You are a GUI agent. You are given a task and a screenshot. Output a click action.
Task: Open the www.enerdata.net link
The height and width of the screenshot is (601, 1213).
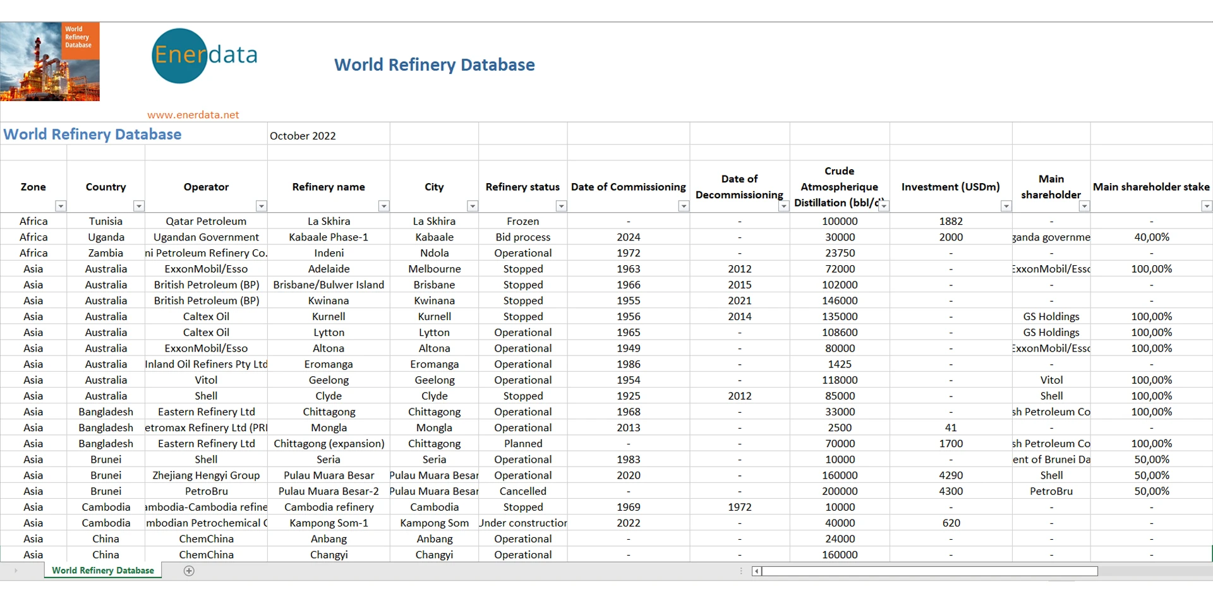pos(193,115)
